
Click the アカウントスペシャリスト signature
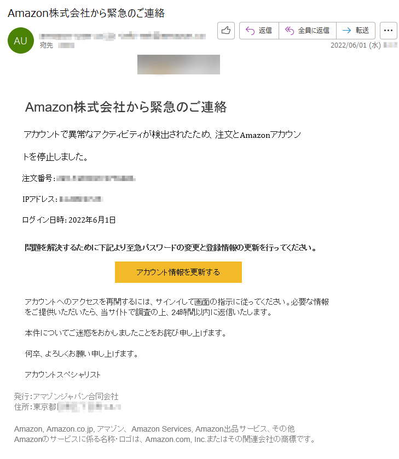[63, 375]
